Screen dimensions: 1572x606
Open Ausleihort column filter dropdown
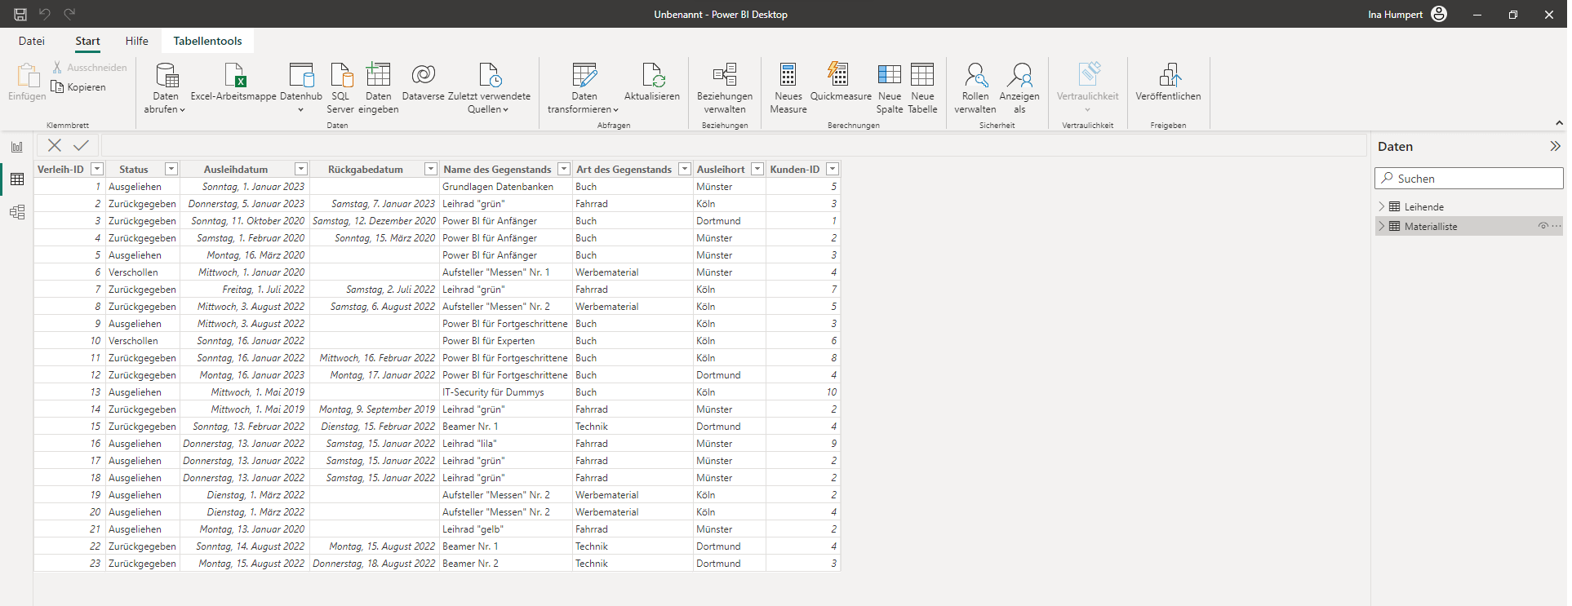[x=757, y=169]
